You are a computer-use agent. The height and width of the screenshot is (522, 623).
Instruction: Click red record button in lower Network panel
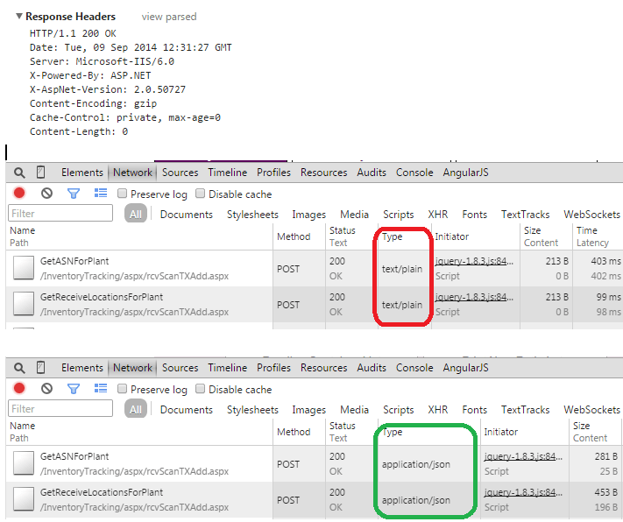pyautogui.click(x=19, y=388)
